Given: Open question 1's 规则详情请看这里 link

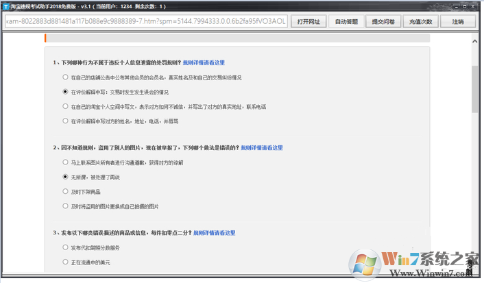Looking at the screenshot, I should pyautogui.click(x=204, y=62).
